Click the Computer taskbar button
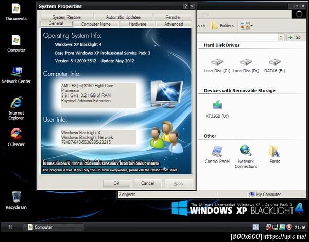The height and width of the screenshot is (242, 309). [54, 227]
